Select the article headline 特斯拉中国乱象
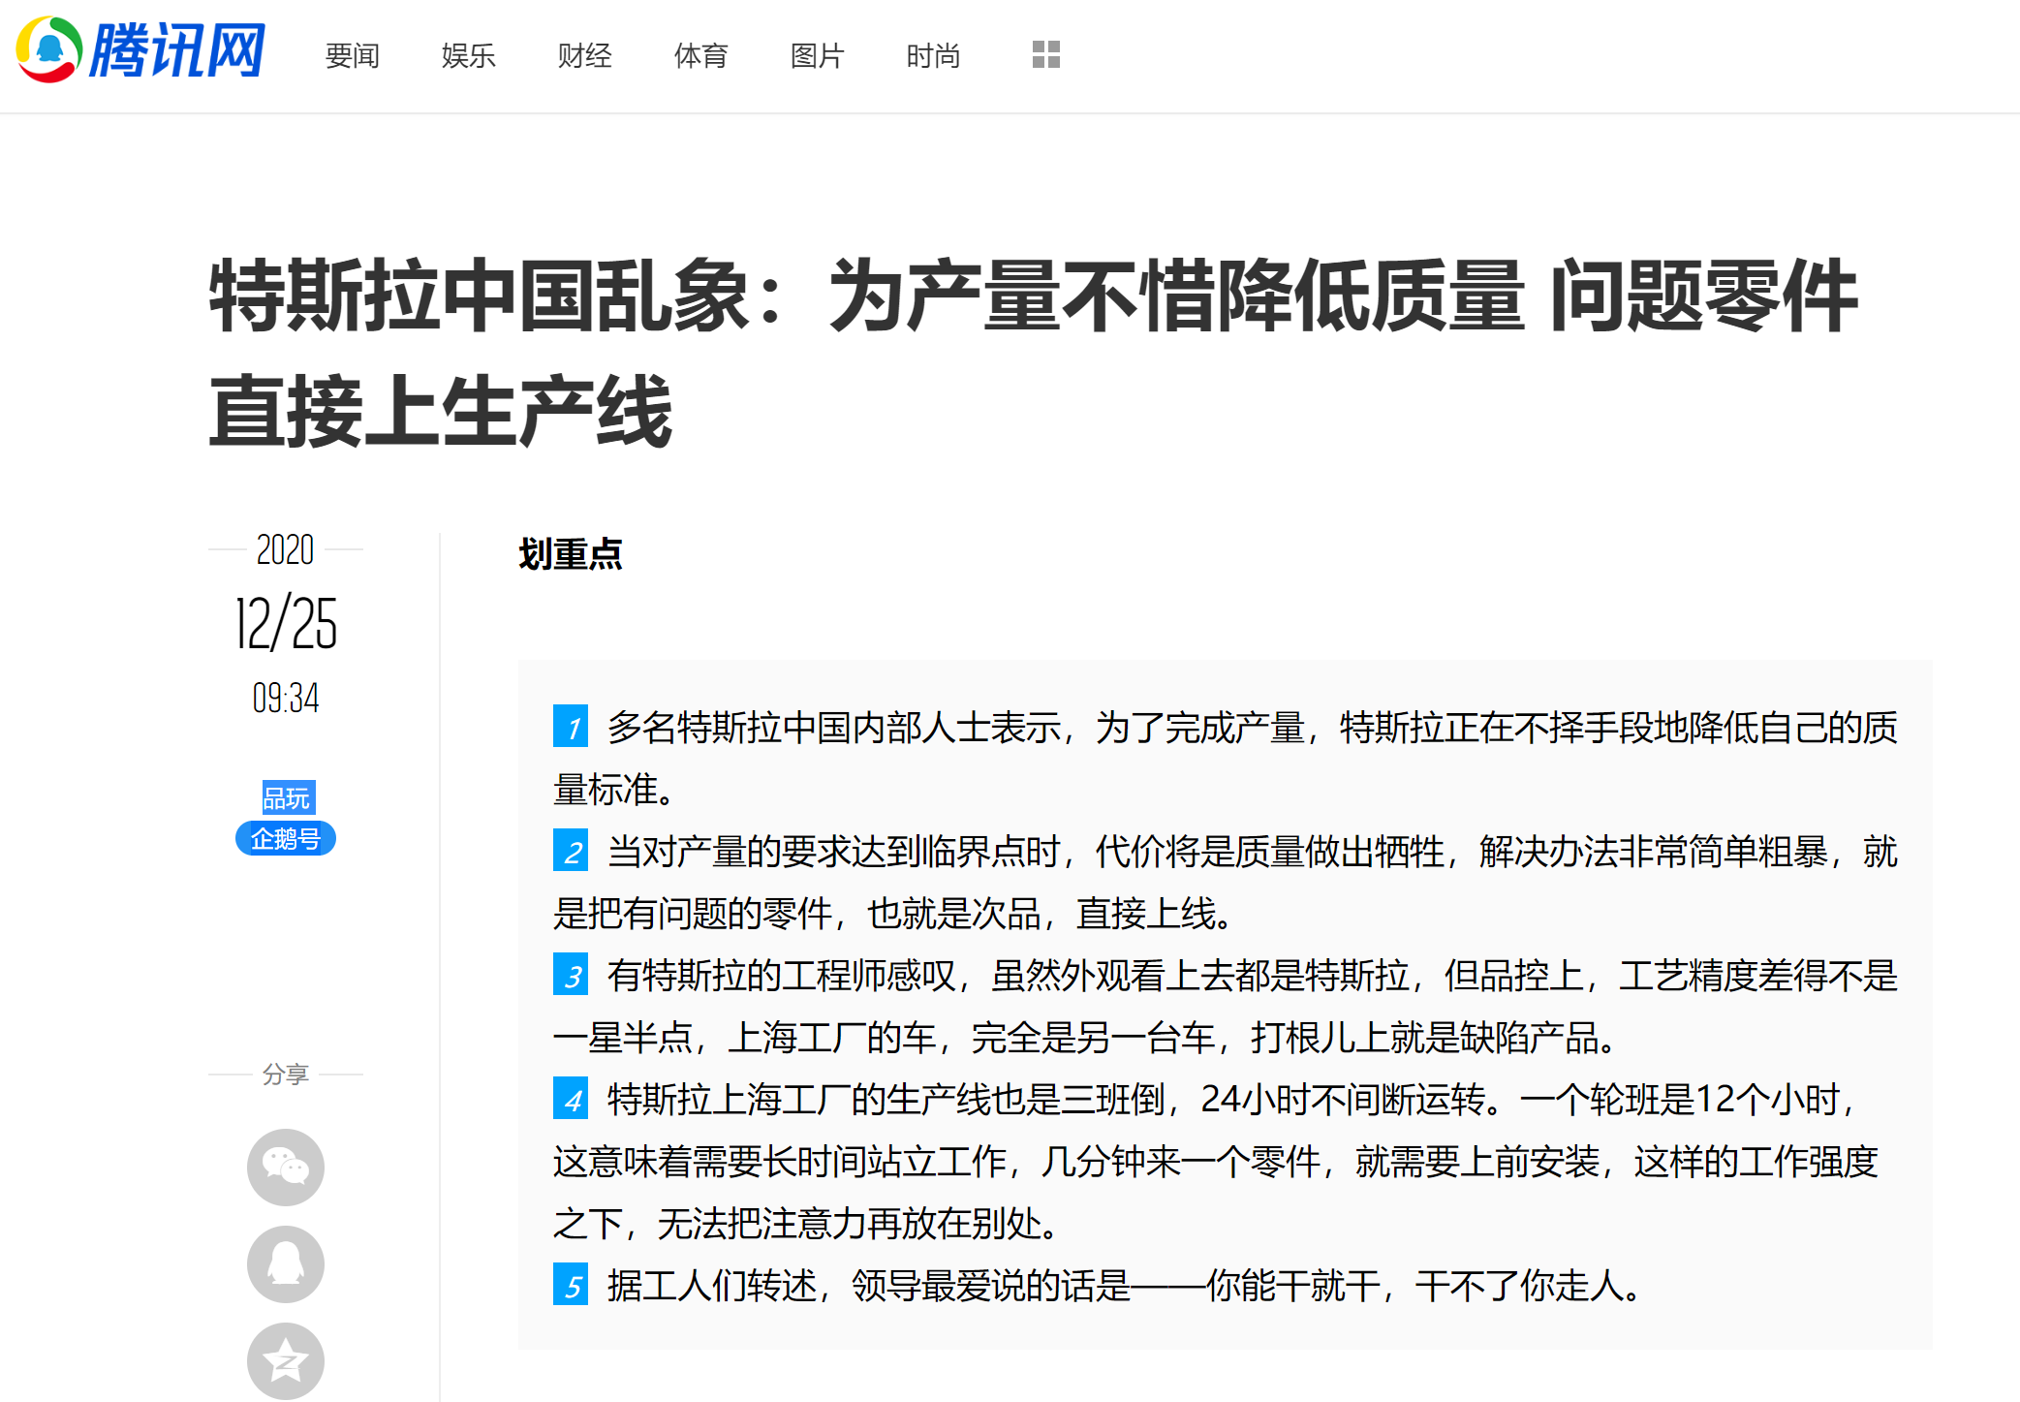This screenshot has width=2020, height=1402. click(1034, 354)
